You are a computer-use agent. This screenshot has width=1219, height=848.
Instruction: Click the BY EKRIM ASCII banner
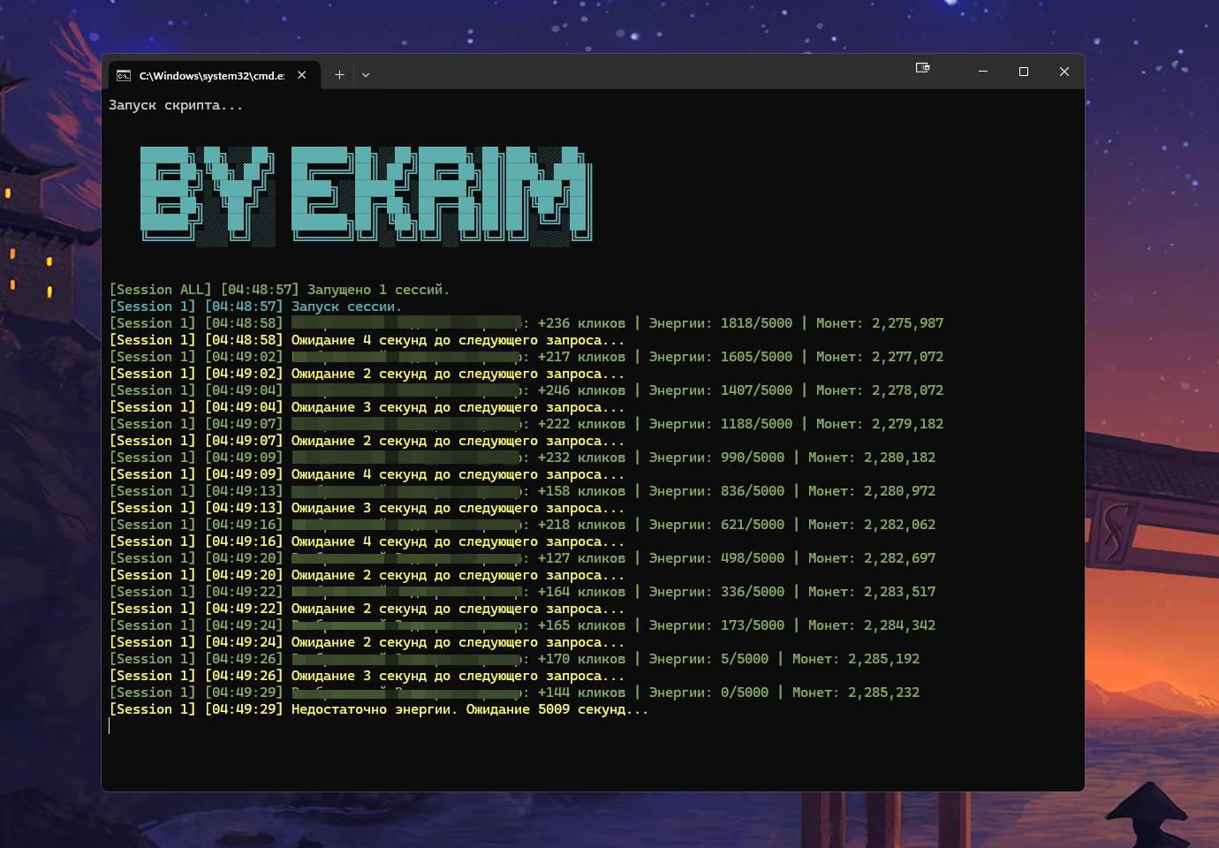[367, 195]
